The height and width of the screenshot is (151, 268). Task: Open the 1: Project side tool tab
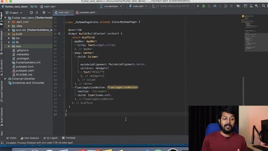(2, 18)
